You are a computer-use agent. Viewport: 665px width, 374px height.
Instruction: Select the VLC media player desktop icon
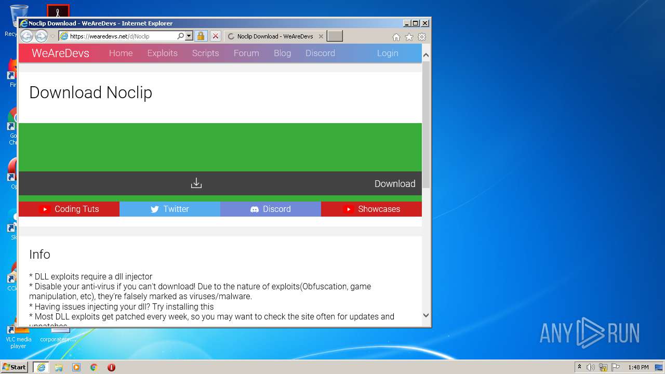pos(18,336)
